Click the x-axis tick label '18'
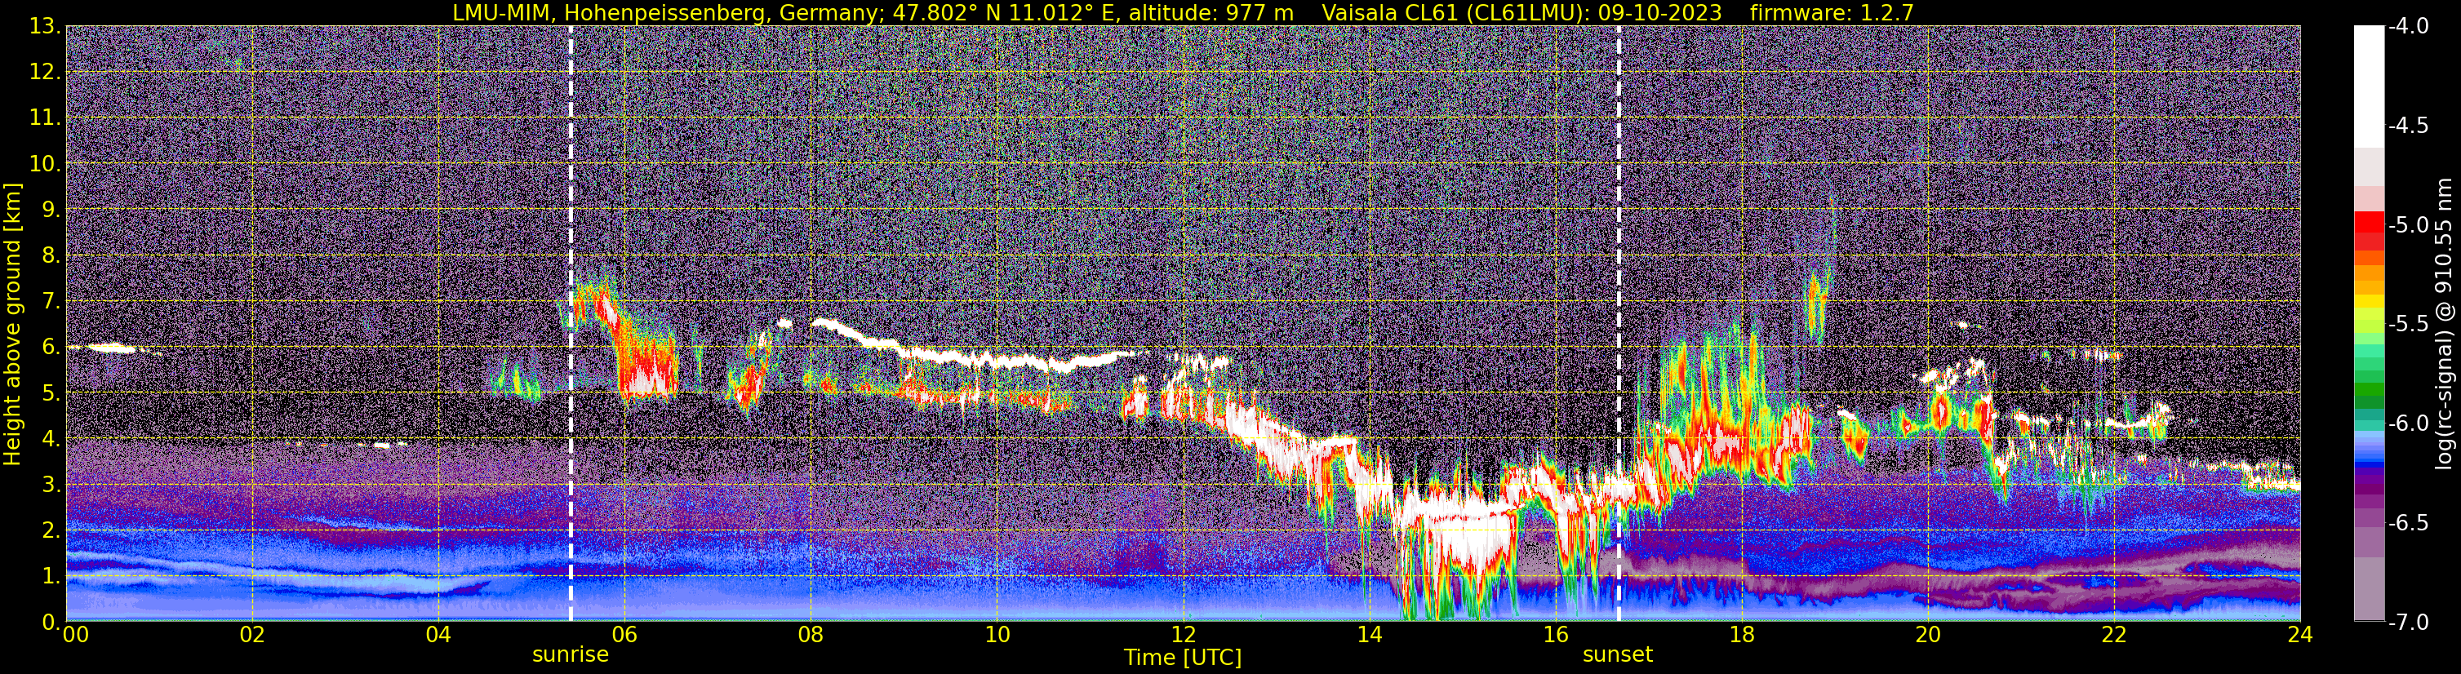Screen dimensions: 2461x674 click(x=1742, y=635)
